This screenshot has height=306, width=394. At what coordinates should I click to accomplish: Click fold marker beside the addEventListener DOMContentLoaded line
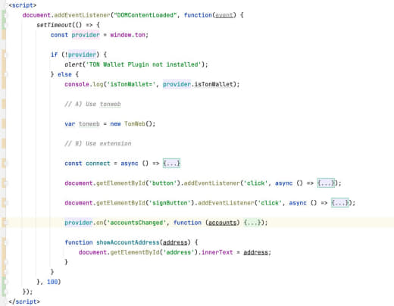coord(5,15)
